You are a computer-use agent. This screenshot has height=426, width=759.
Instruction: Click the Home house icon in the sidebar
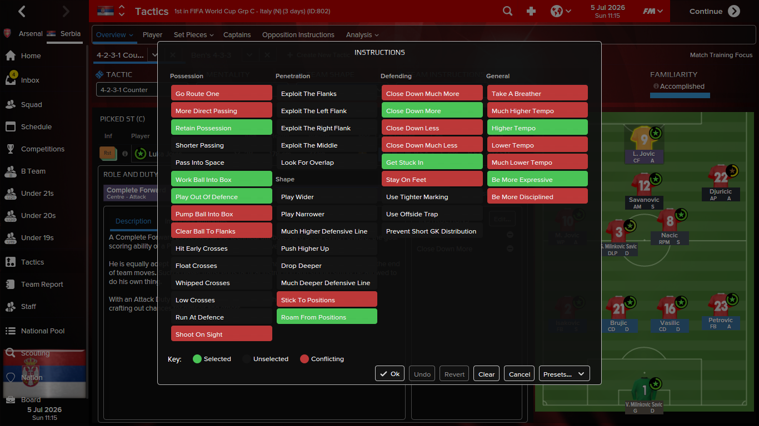[10, 55]
